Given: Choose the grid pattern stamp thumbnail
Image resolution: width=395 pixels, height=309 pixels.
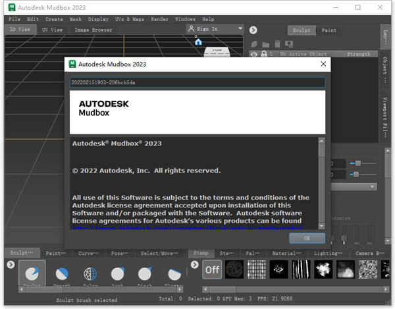Looking at the screenshot, I should coord(257,269).
